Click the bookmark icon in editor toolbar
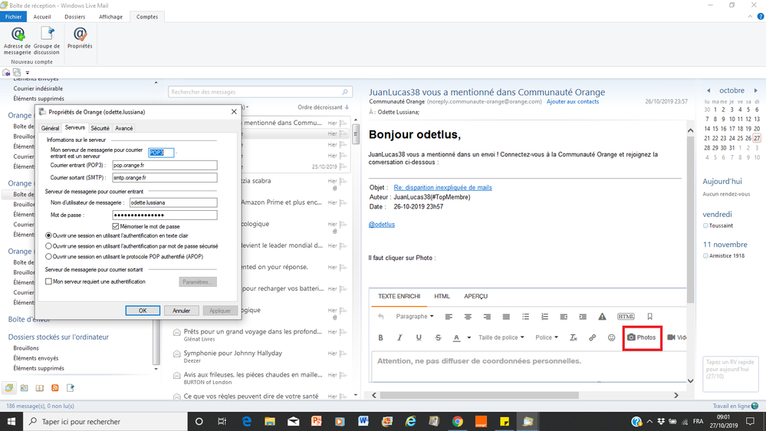Image resolution: width=766 pixels, height=431 pixels. [649, 317]
